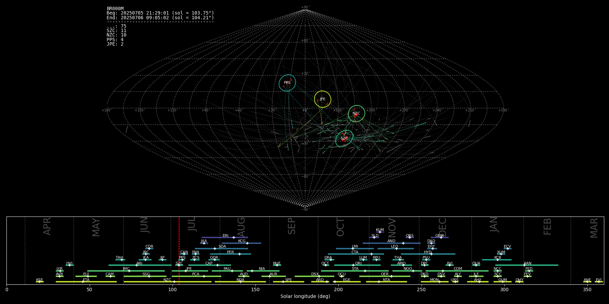Screen dimensions: 609x304
Task: Click the EVI shower label in timeline
Action: [599, 280]
